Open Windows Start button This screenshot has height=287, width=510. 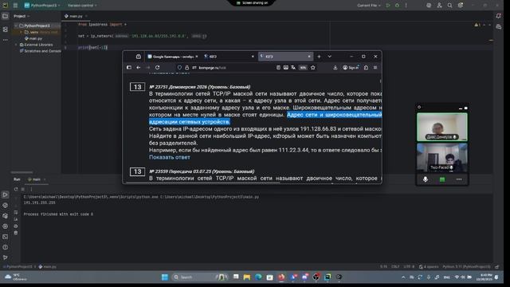click(165, 277)
